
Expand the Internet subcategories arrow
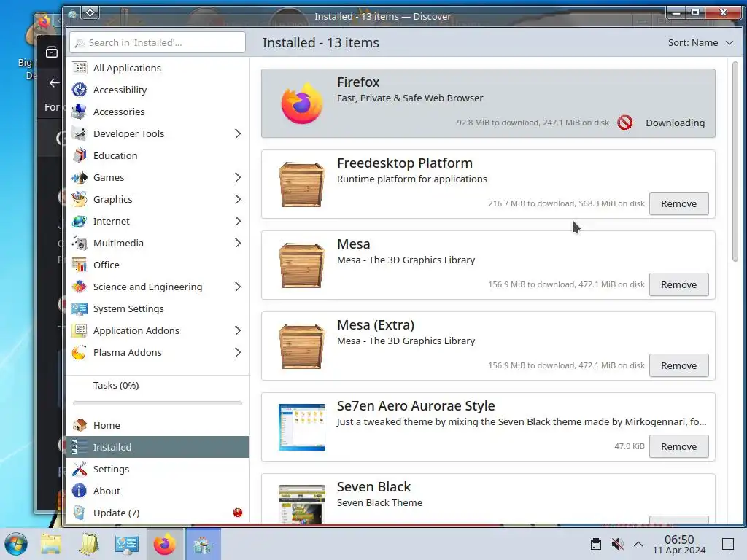(x=238, y=222)
